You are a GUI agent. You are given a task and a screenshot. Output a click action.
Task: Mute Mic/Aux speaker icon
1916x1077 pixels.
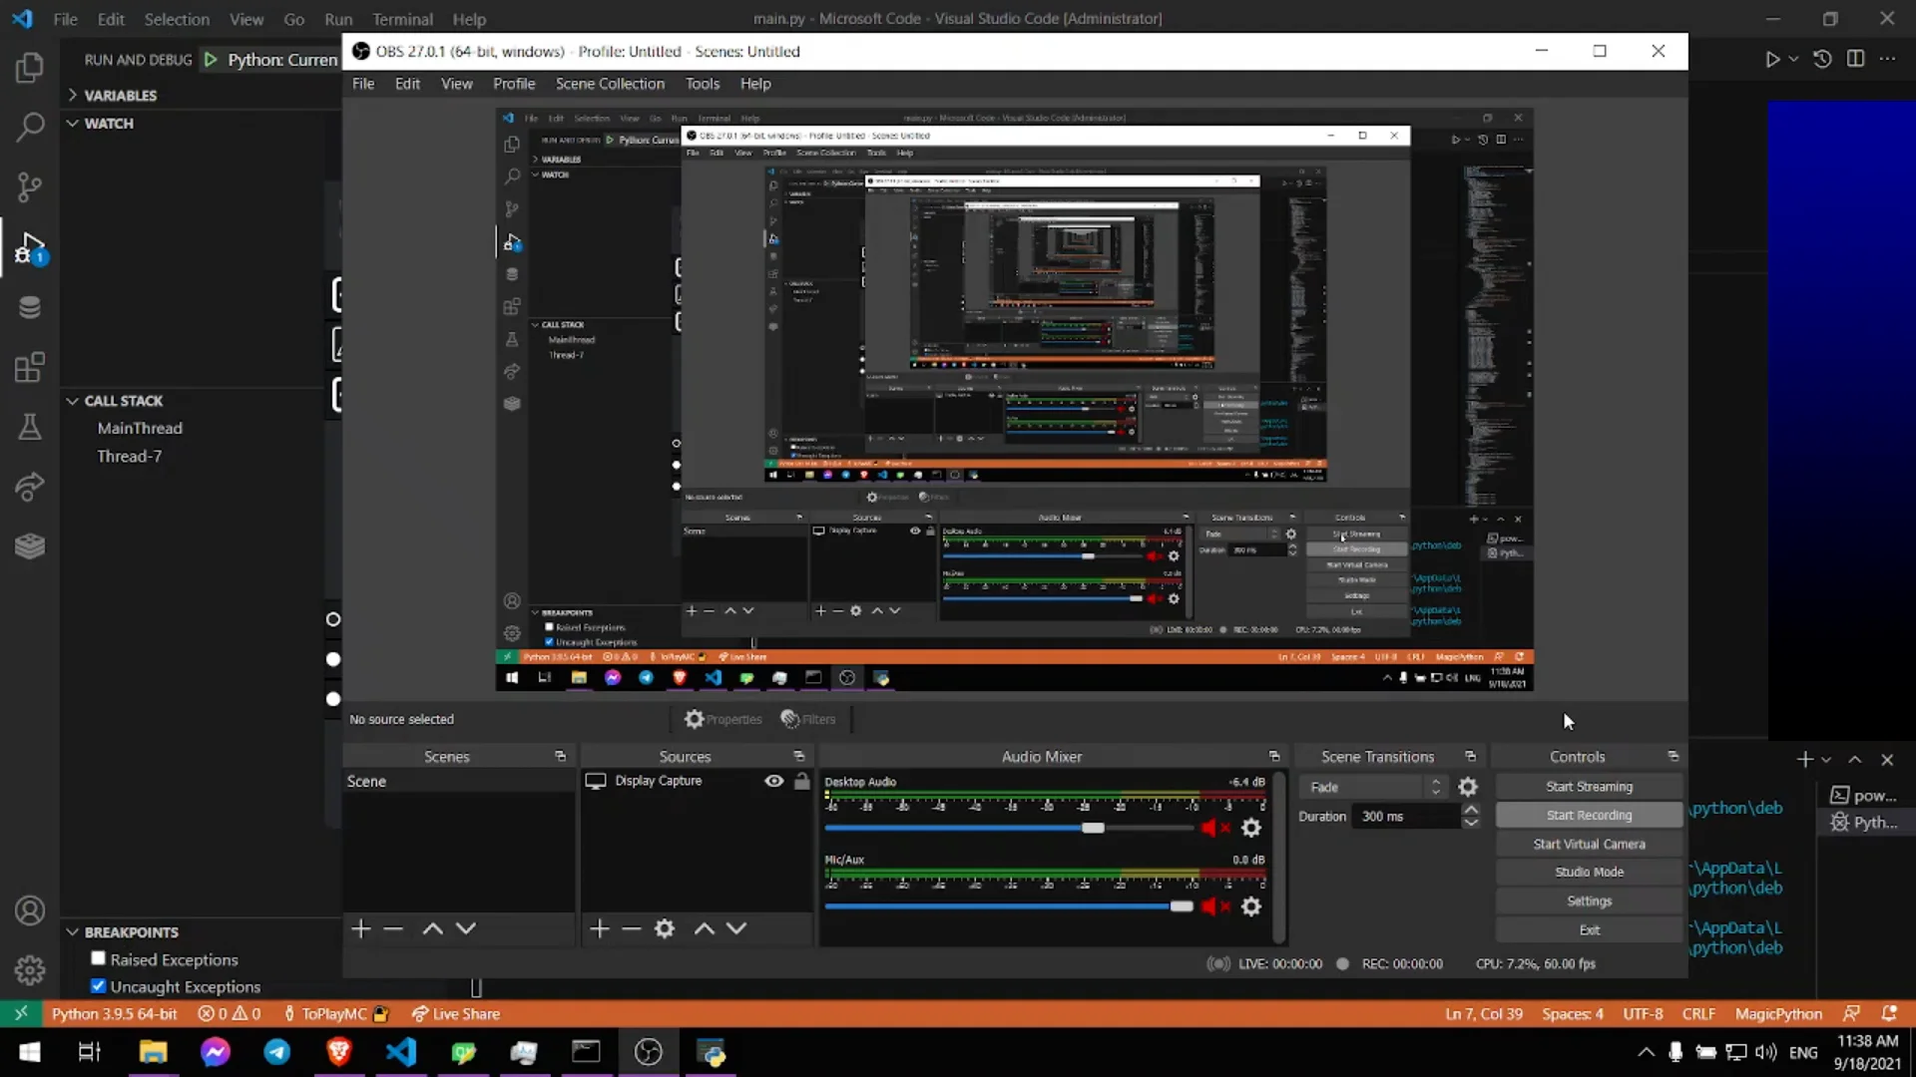click(1214, 906)
